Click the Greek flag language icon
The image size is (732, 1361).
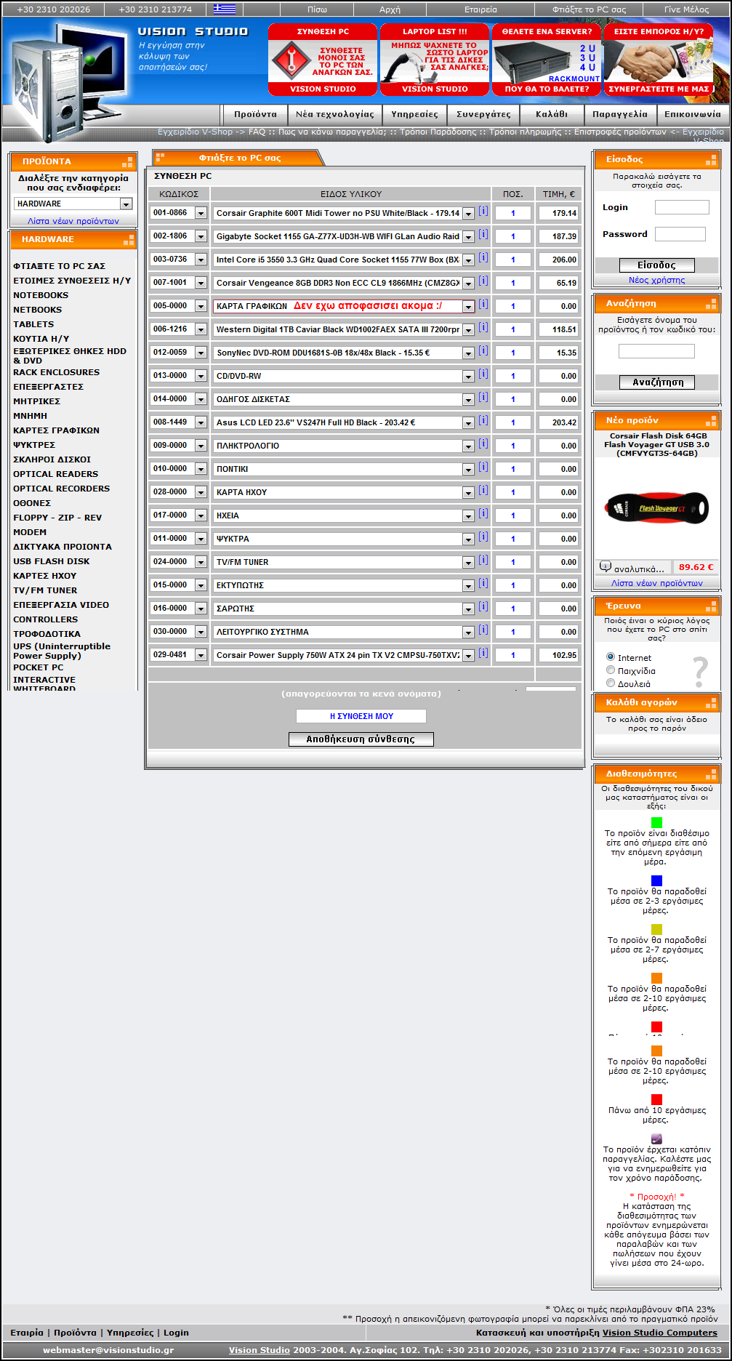[x=225, y=9]
